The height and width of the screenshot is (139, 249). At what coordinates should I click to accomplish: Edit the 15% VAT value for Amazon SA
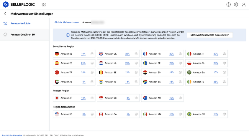tap(216, 73)
